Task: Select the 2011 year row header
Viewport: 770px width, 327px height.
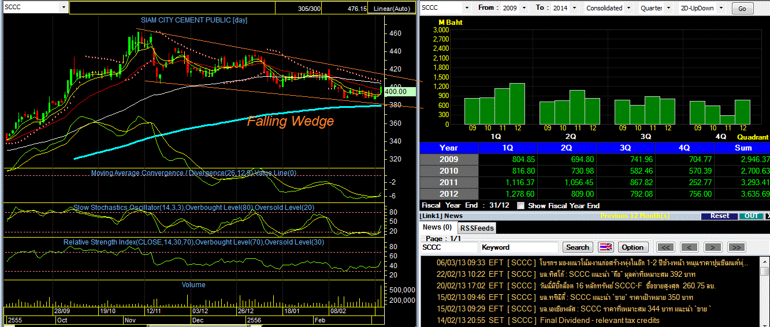Action: click(449, 182)
